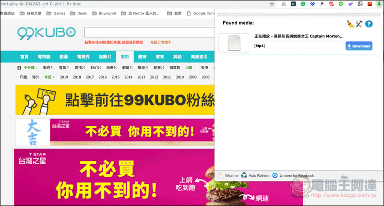The height and width of the screenshot is (206, 384).
Task: Filter movies by year 2019
Action: point(64,77)
